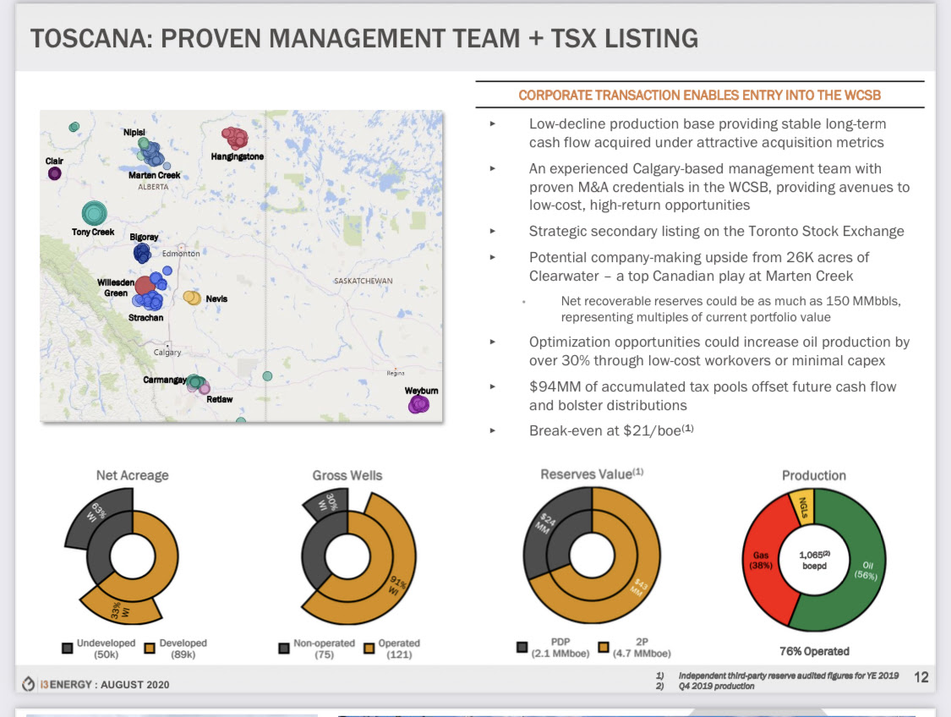Click the Clair purple marker on map
The width and height of the screenshot is (951, 717).
click(55, 173)
